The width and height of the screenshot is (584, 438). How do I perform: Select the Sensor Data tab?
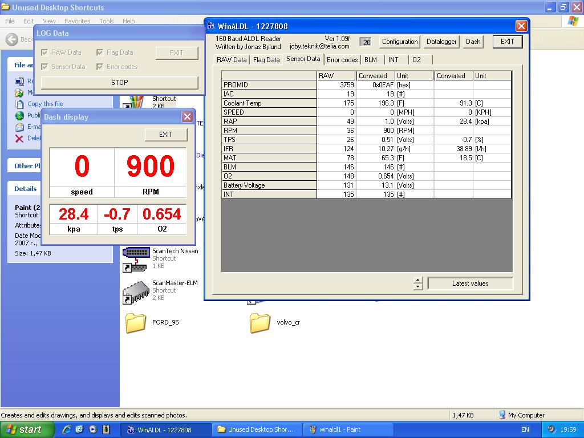[x=303, y=59]
